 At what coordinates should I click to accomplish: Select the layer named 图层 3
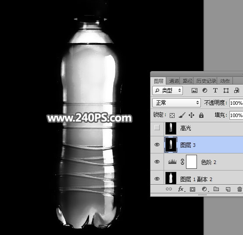pos(188,145)
